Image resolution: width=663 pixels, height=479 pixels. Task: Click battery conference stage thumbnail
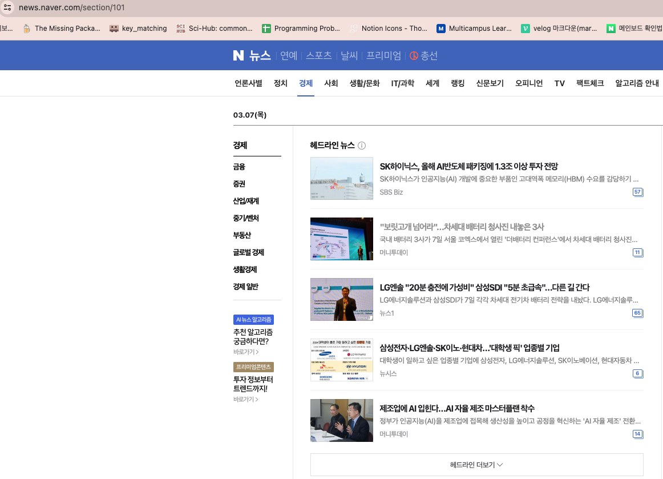[x=342, y=239]
